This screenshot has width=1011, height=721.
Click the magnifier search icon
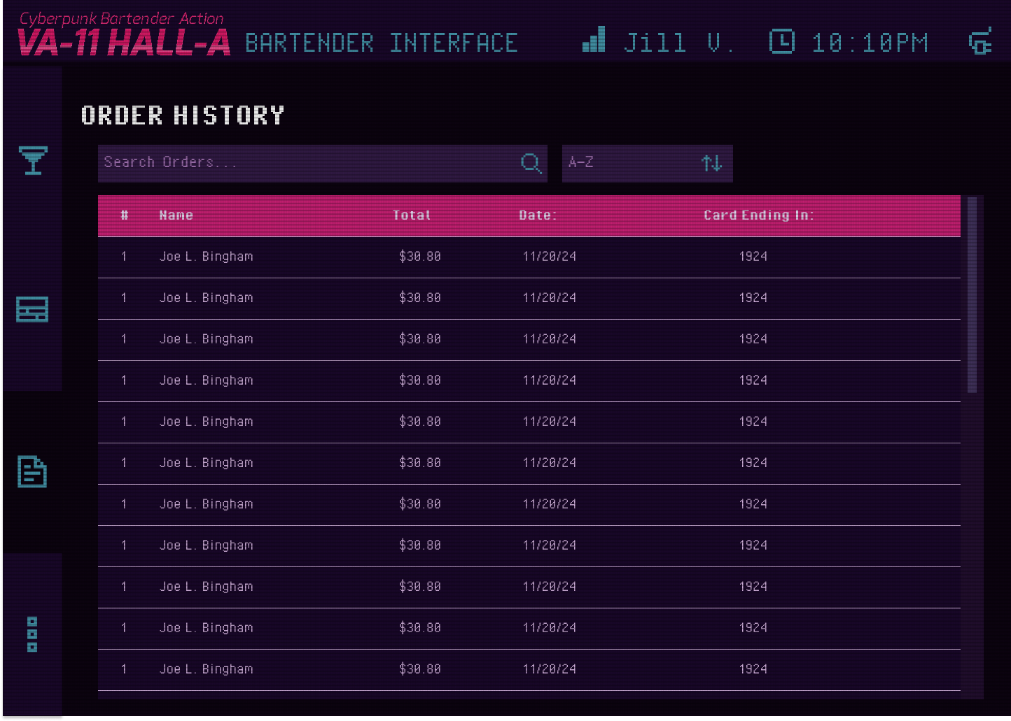pos(531,164)
